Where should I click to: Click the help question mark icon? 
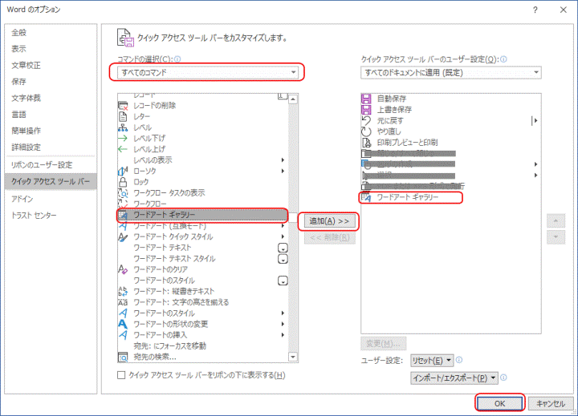coord(535,10)
